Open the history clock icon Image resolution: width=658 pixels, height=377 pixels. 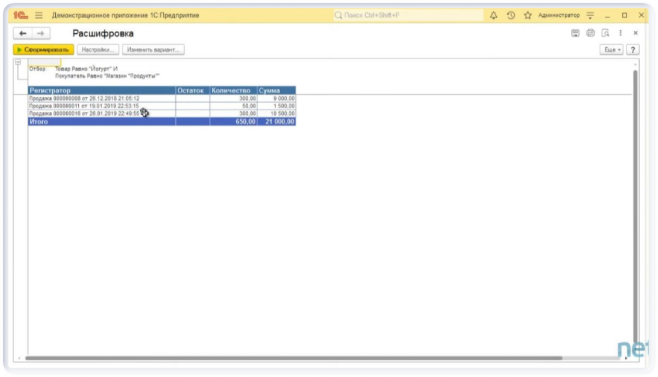click(511, 16)
